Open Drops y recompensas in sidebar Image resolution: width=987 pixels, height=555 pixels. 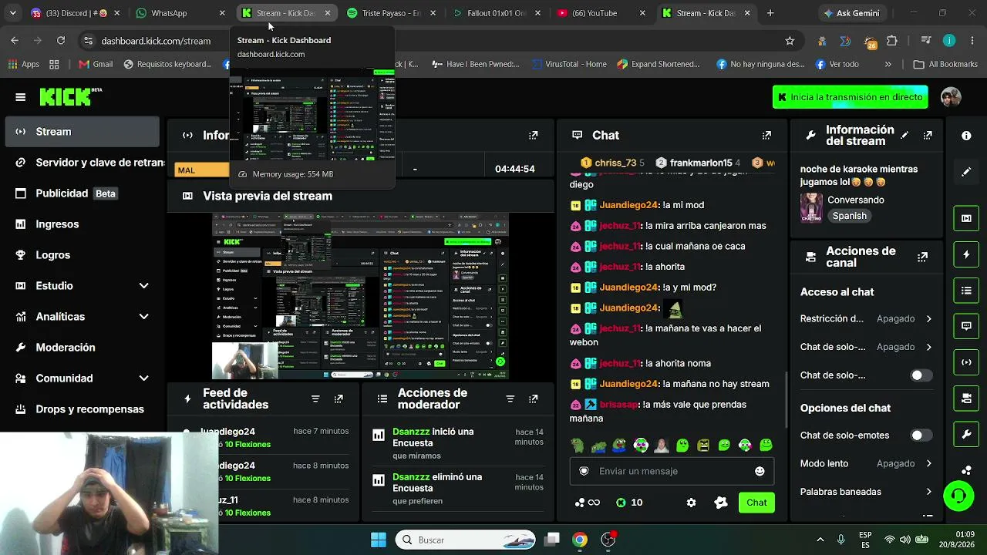(82, 409)
